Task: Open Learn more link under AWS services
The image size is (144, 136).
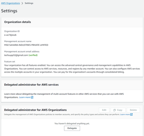Action: tap(25, 97)
